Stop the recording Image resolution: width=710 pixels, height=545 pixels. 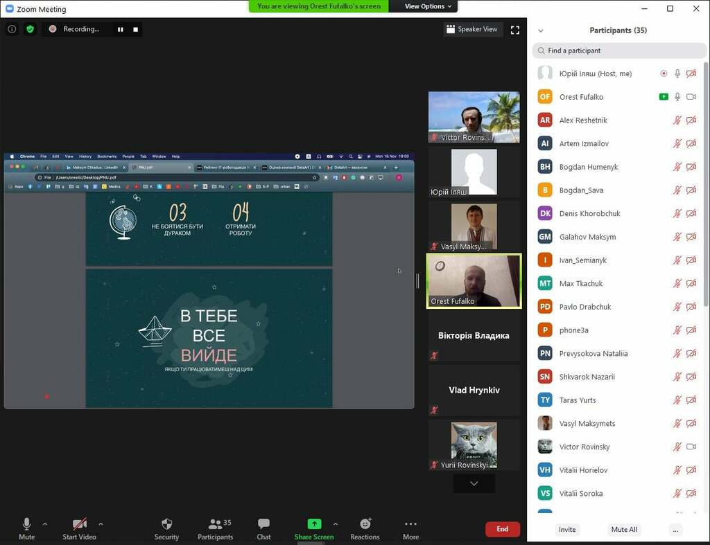(135, 29)
